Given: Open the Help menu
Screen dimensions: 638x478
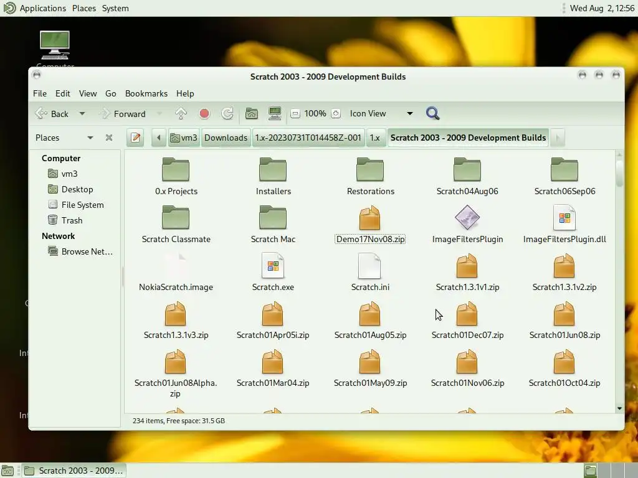Looking at the screenshot, I should pyautogui.click(x=184, y=93).
